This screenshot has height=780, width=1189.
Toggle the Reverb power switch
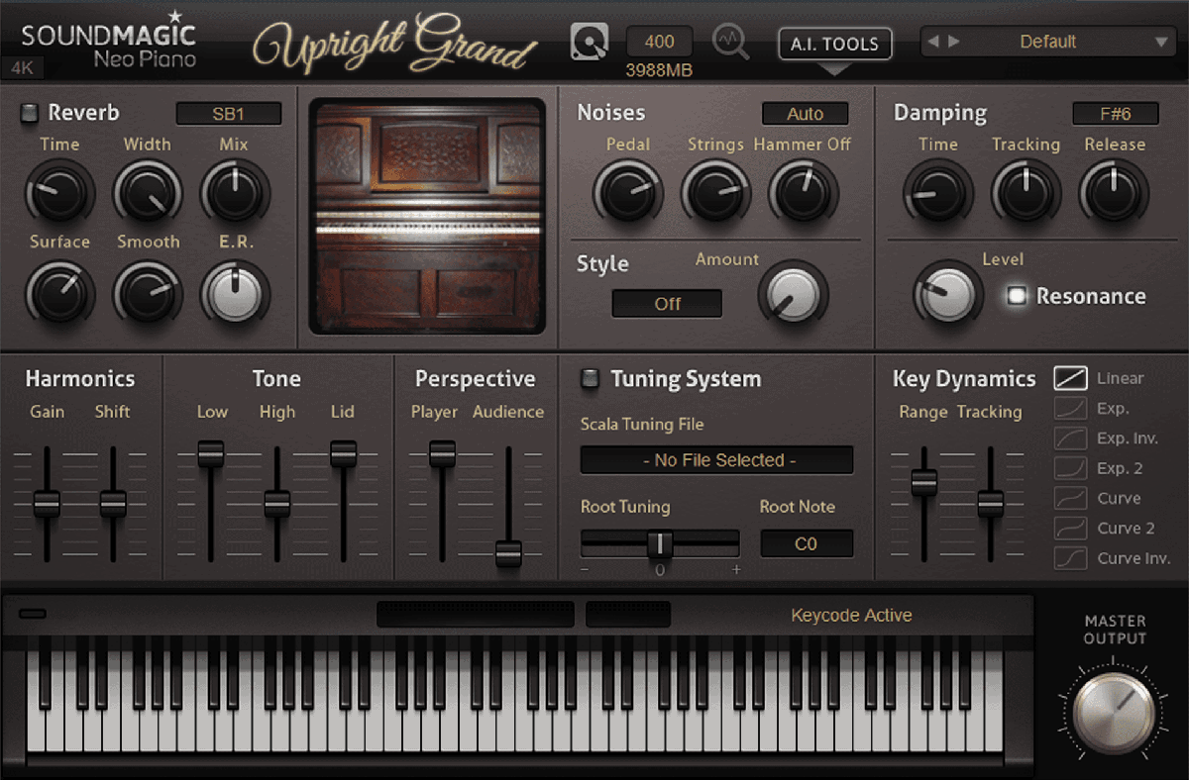point(30,113)
